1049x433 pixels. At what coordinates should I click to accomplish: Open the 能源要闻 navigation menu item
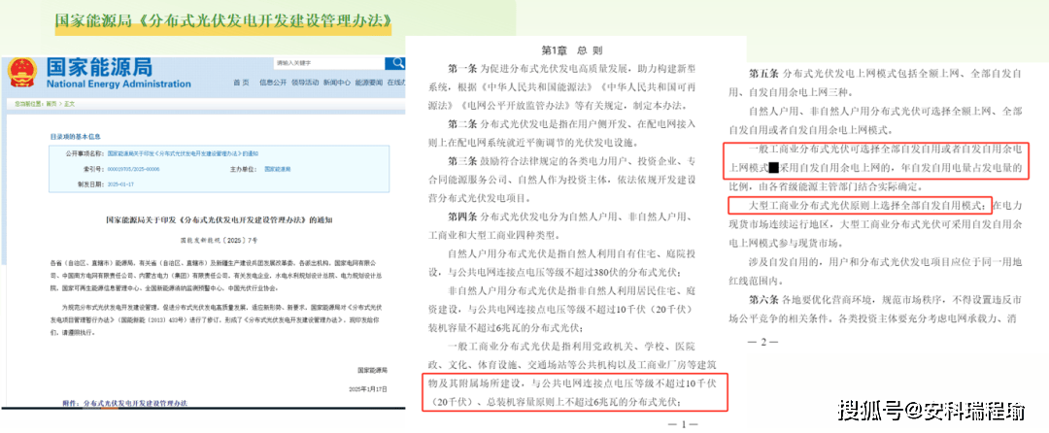(x=369, y=83)
